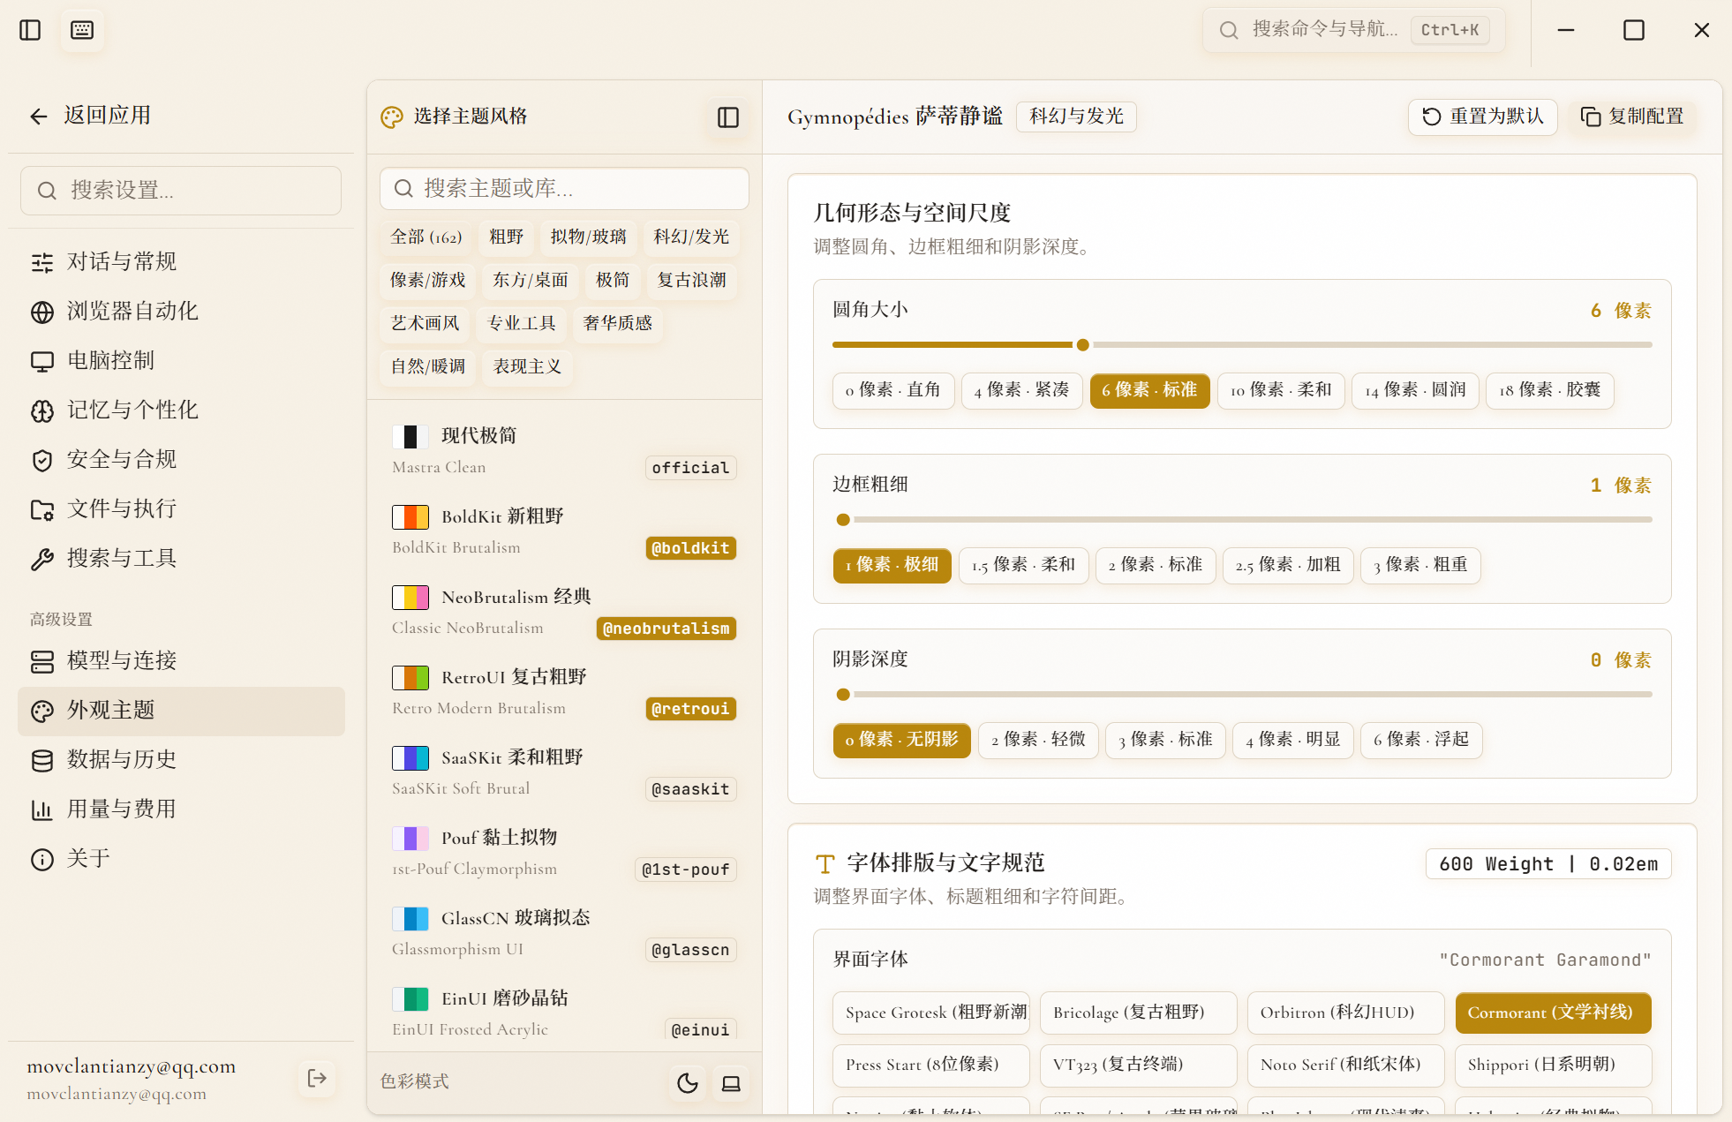Open 对话与常规 settings
Screen dimensions: 1732x1122
click(x=181, y=261)
